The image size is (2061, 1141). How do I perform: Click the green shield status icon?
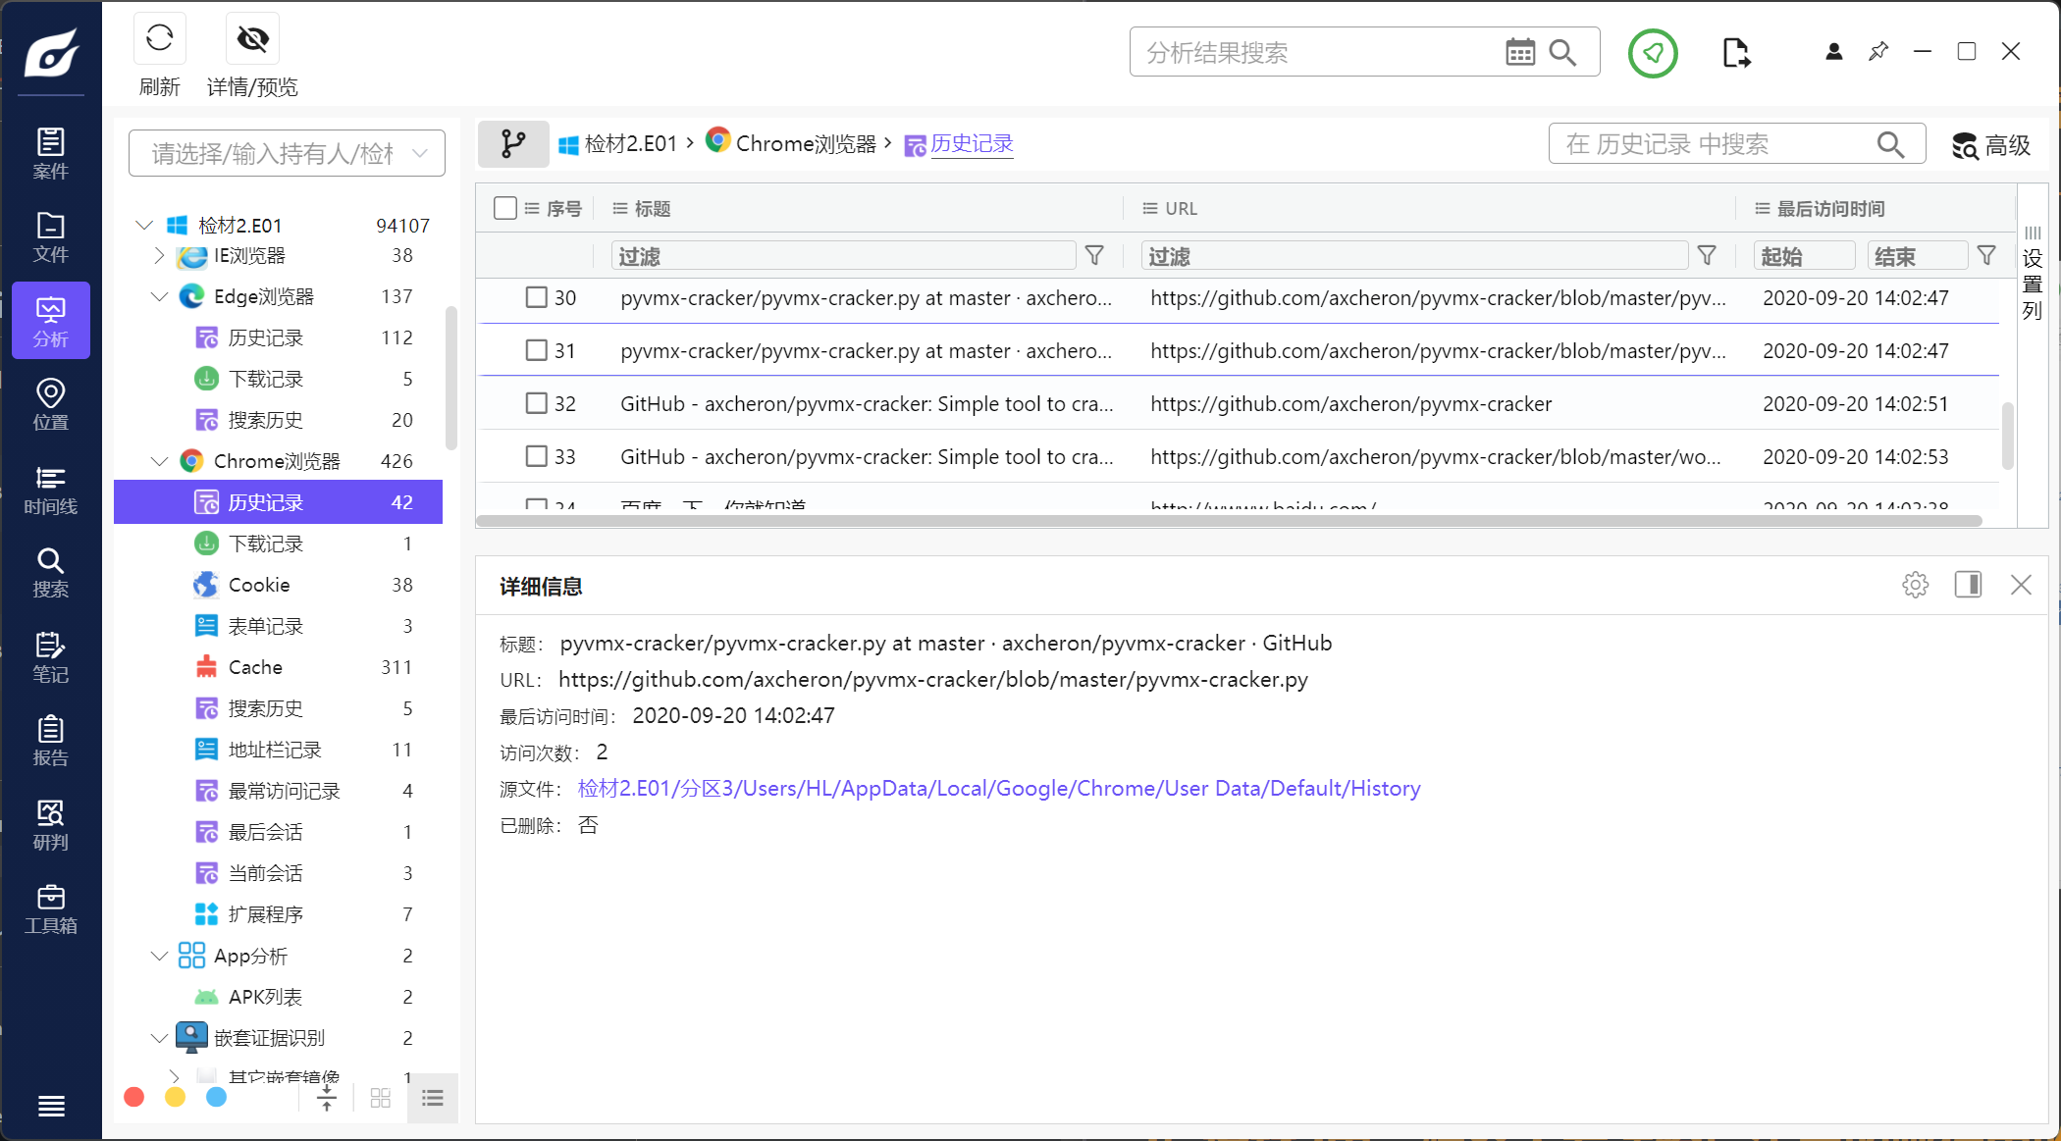(x=1653, y=53)
